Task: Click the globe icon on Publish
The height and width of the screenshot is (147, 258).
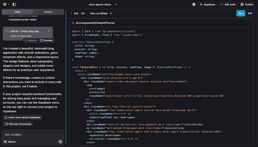Action: (x=242, y=4)
